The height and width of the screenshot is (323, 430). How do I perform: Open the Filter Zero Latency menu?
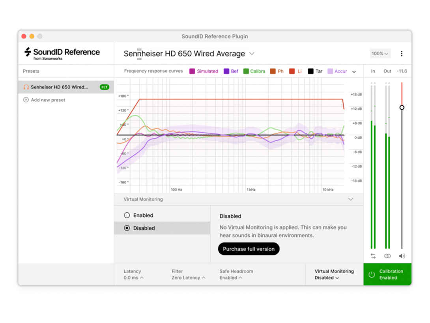tap(189, 278)
